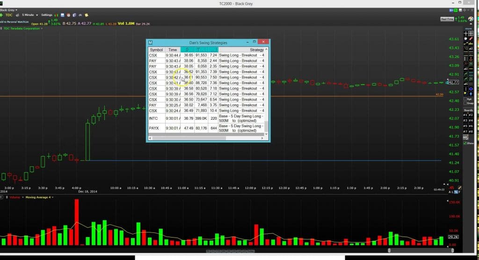Image resolution: width=479 pixels, height=260 pixels.
Task: Click the TDC symbol in chart toolbar
Action: pyautogui.click(x=9, y=15)
